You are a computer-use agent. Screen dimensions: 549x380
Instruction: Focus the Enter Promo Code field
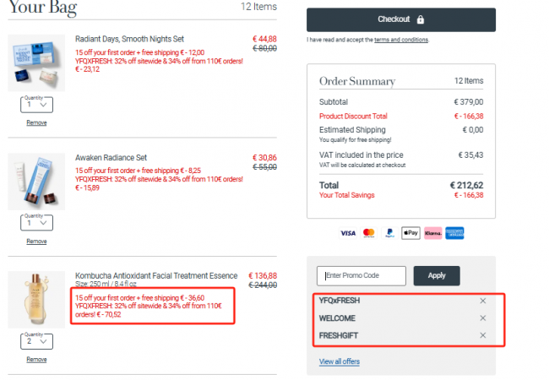[361, 276]
